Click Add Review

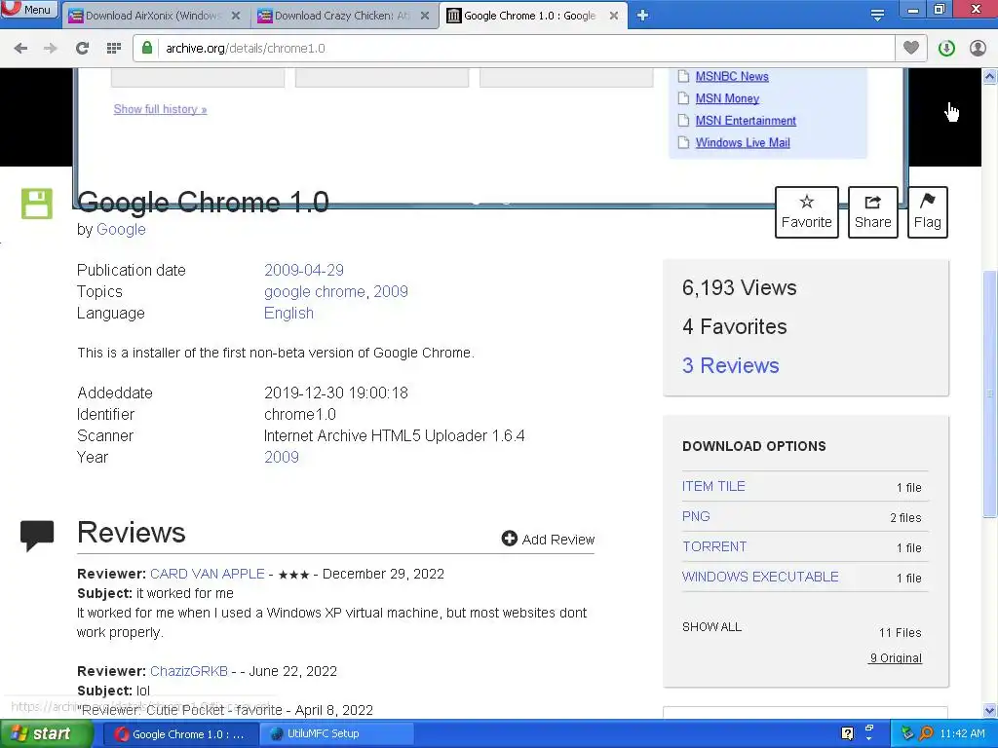pos(548,540)
